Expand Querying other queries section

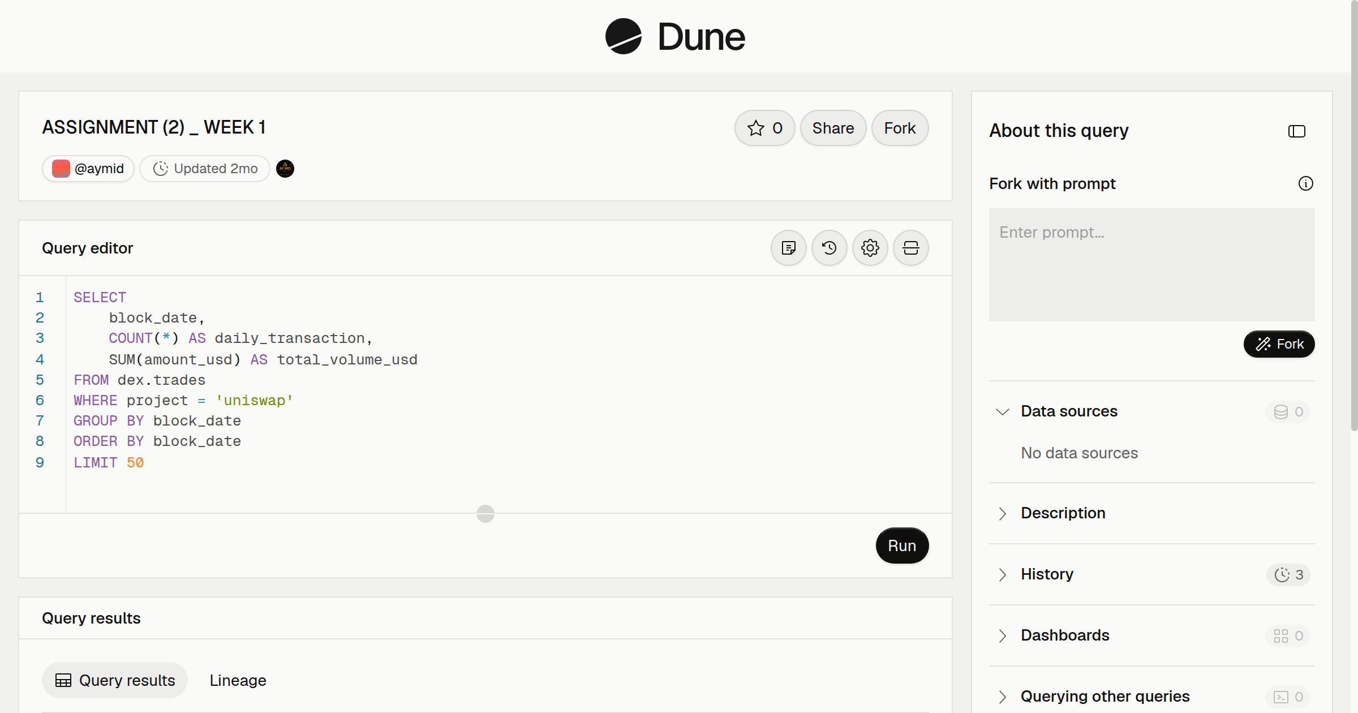click(x=1002, y=697)
